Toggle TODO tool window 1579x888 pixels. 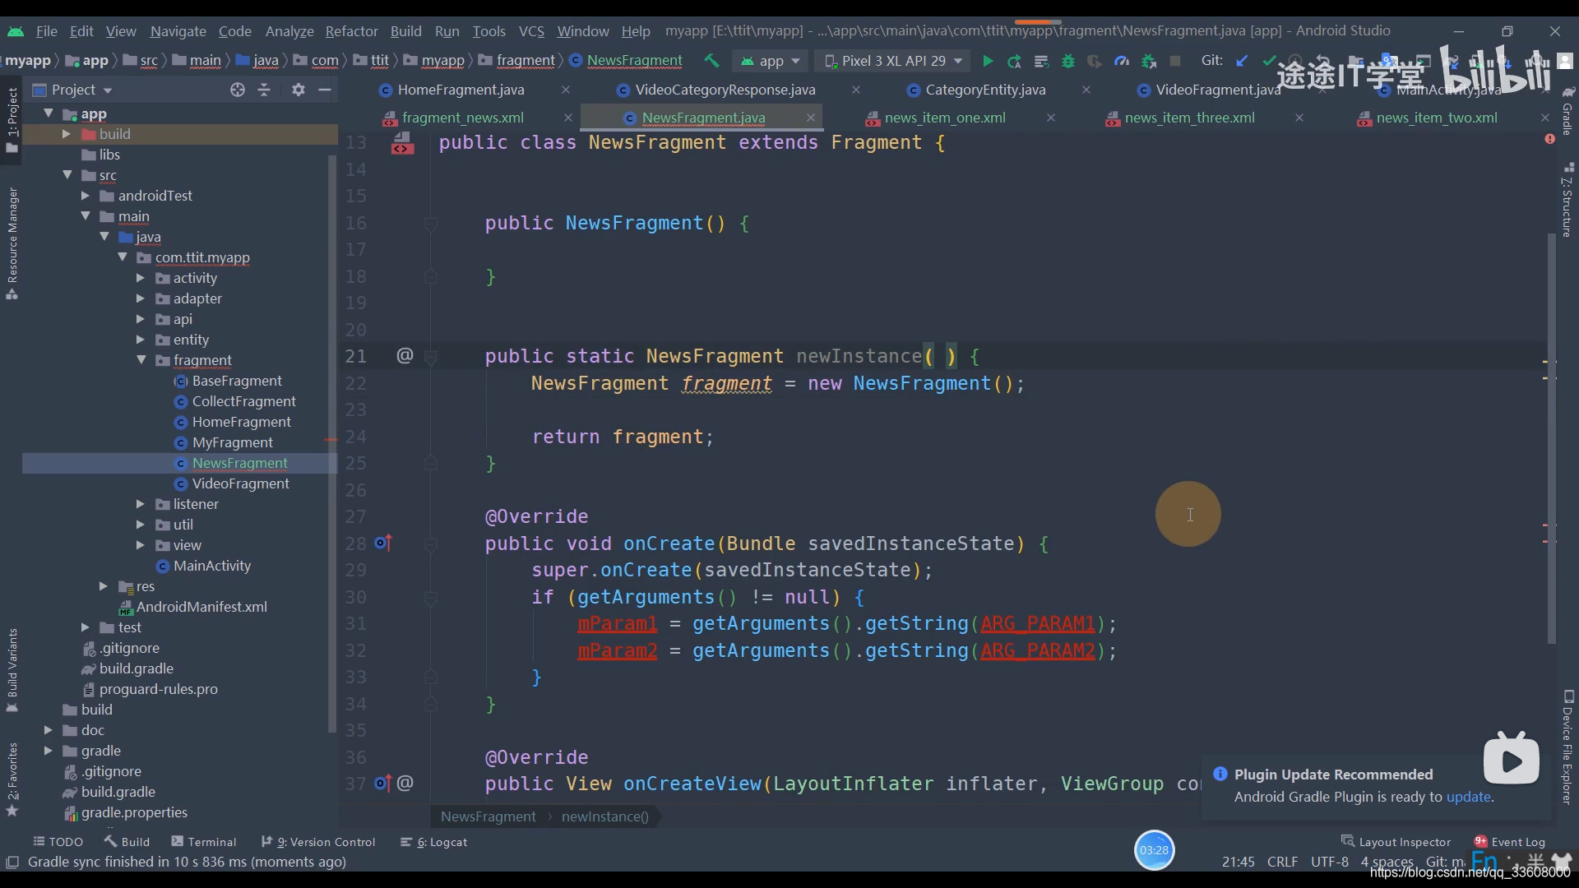[58, 841]
